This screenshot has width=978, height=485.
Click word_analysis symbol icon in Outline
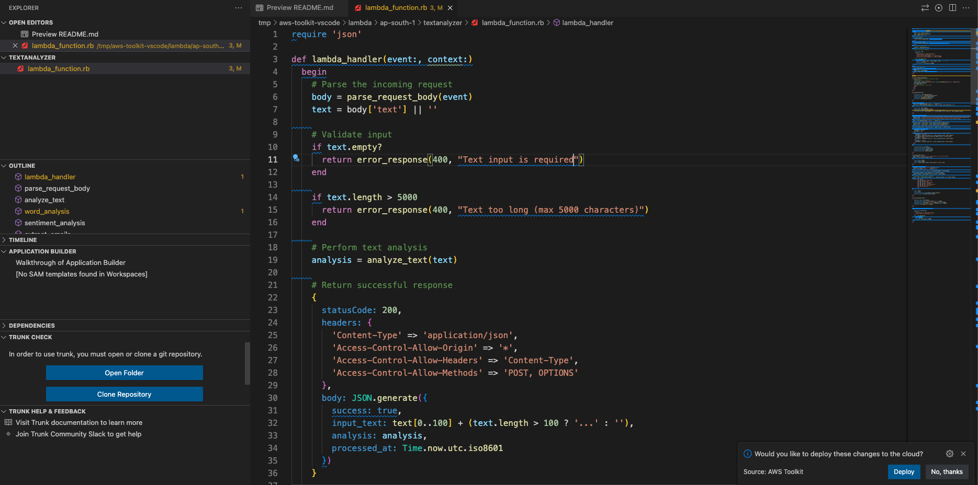(x=18, y=211)
